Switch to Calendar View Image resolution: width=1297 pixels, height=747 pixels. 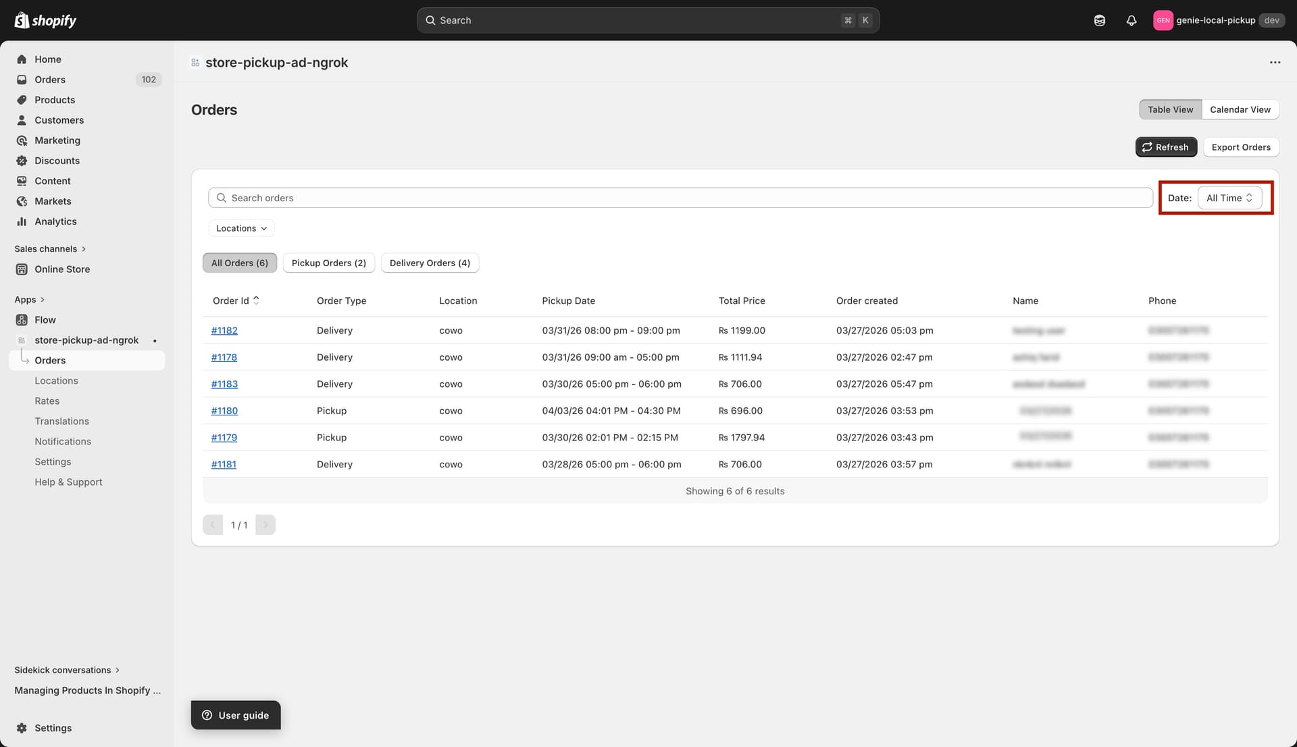tap(1240, 109)
